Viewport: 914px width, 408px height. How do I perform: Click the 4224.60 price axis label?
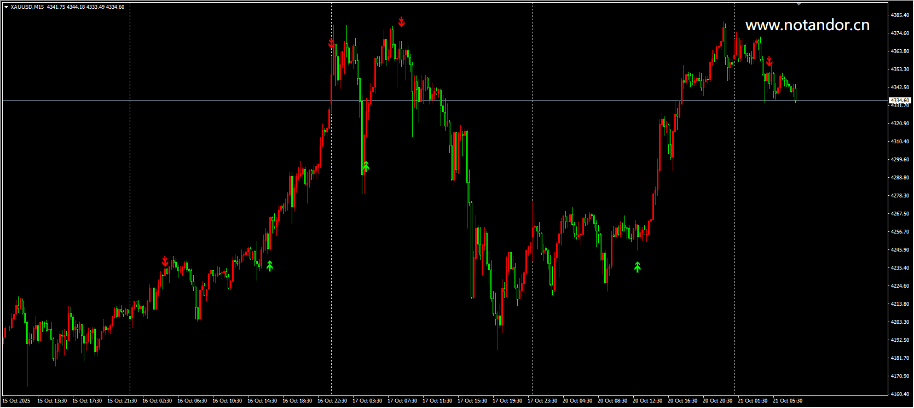click(x=900, y=286)
